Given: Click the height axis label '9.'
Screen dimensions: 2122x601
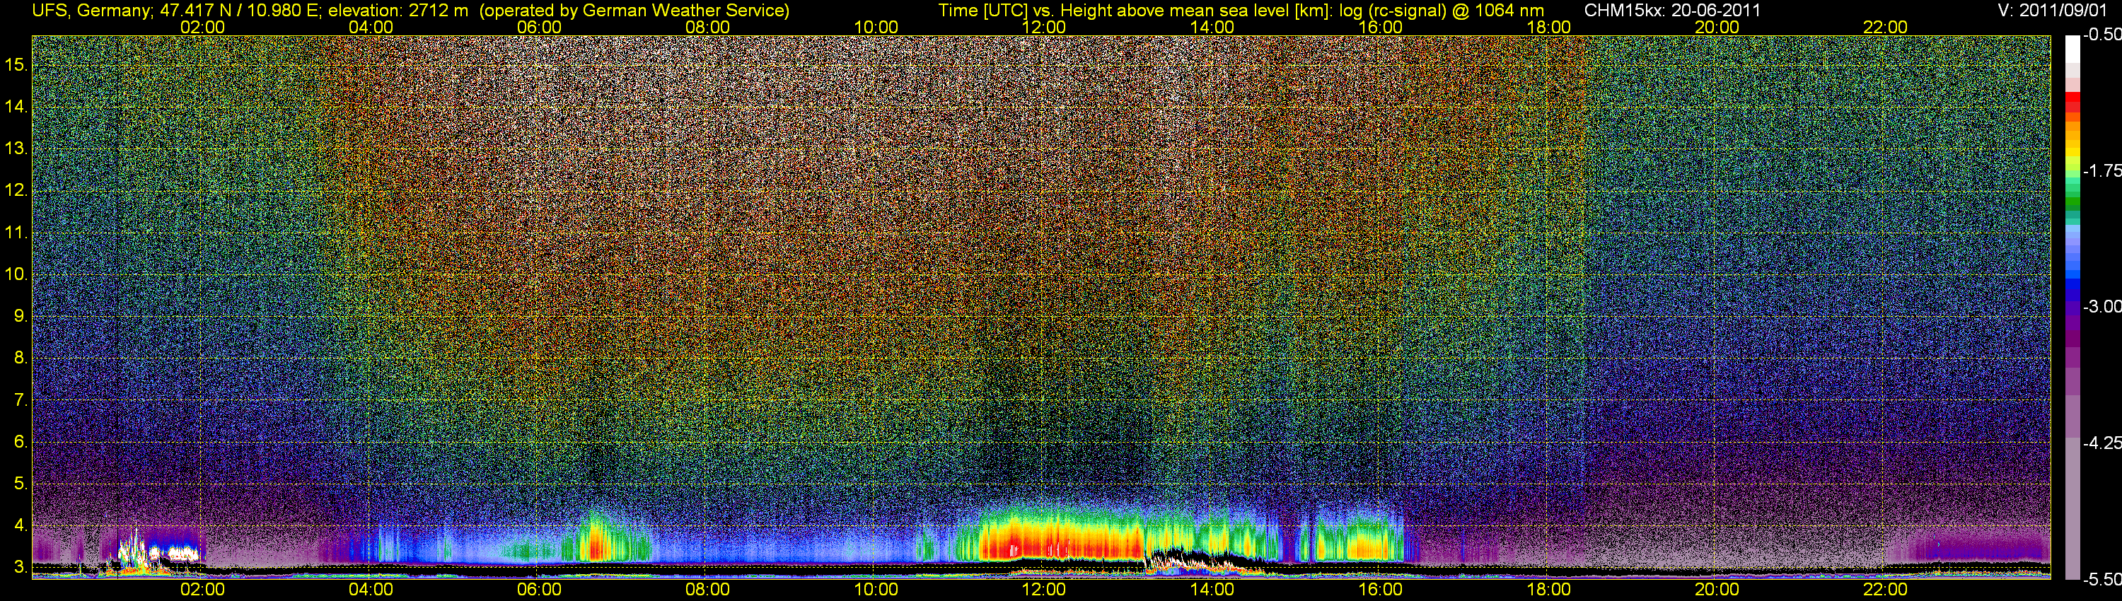Looking at the screenshot, I should click(21, 316).
